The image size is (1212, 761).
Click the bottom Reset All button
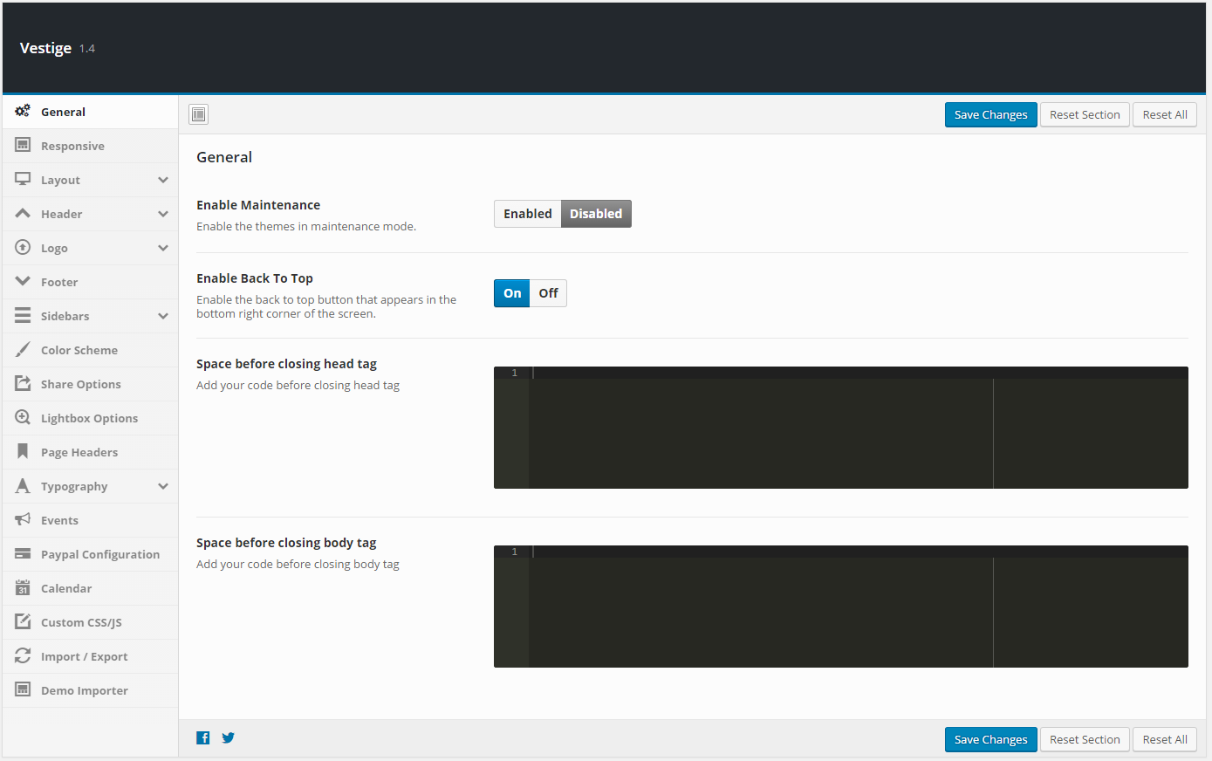coord(1165,739)
